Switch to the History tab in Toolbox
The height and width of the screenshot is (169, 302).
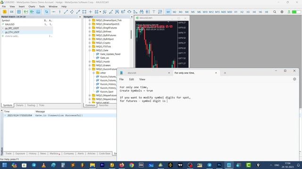click(33, 154)
